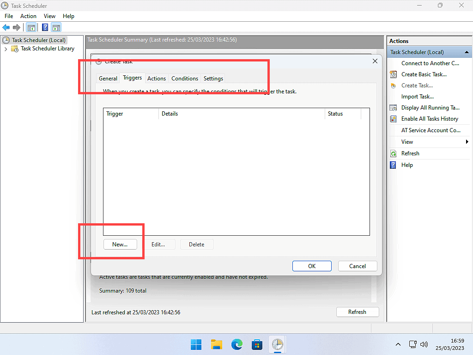Collapse the Task Scheduler (Local) actions section
473x355 pixels.
point(467,52)
